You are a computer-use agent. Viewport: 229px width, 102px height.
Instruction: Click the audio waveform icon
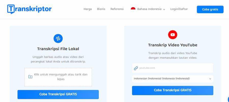(58, 39)
